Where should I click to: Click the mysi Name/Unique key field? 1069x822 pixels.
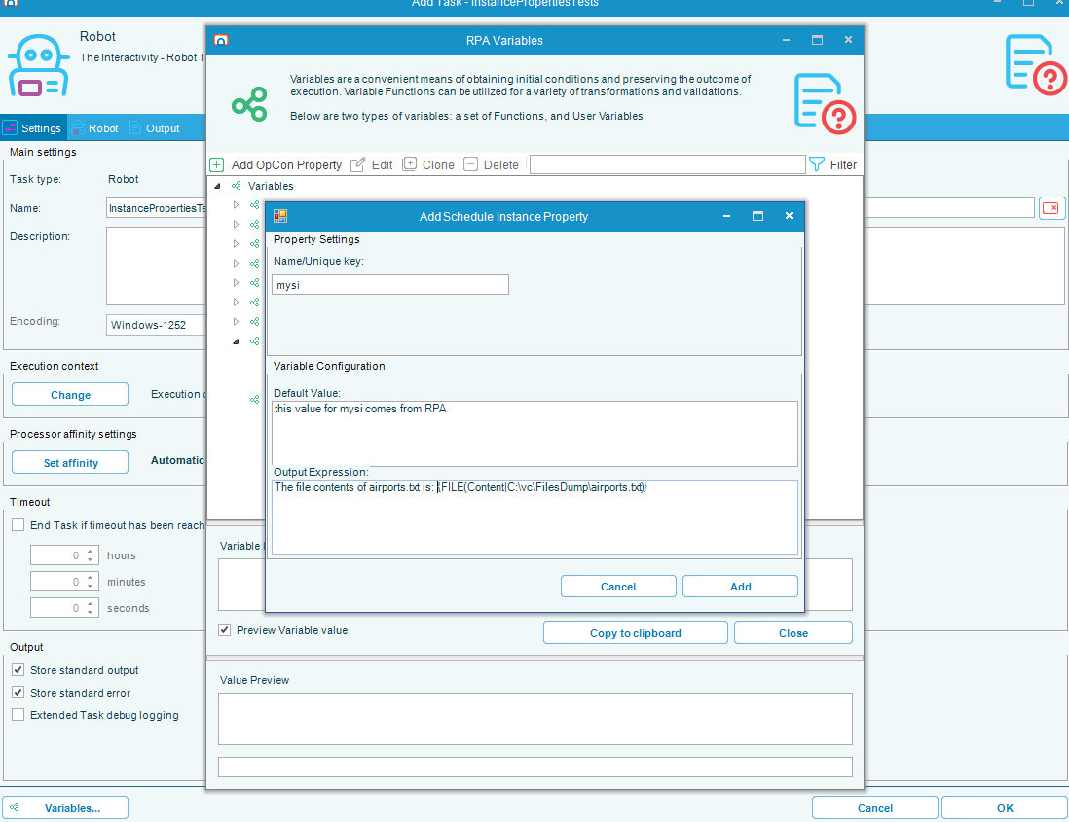point(389,284)
